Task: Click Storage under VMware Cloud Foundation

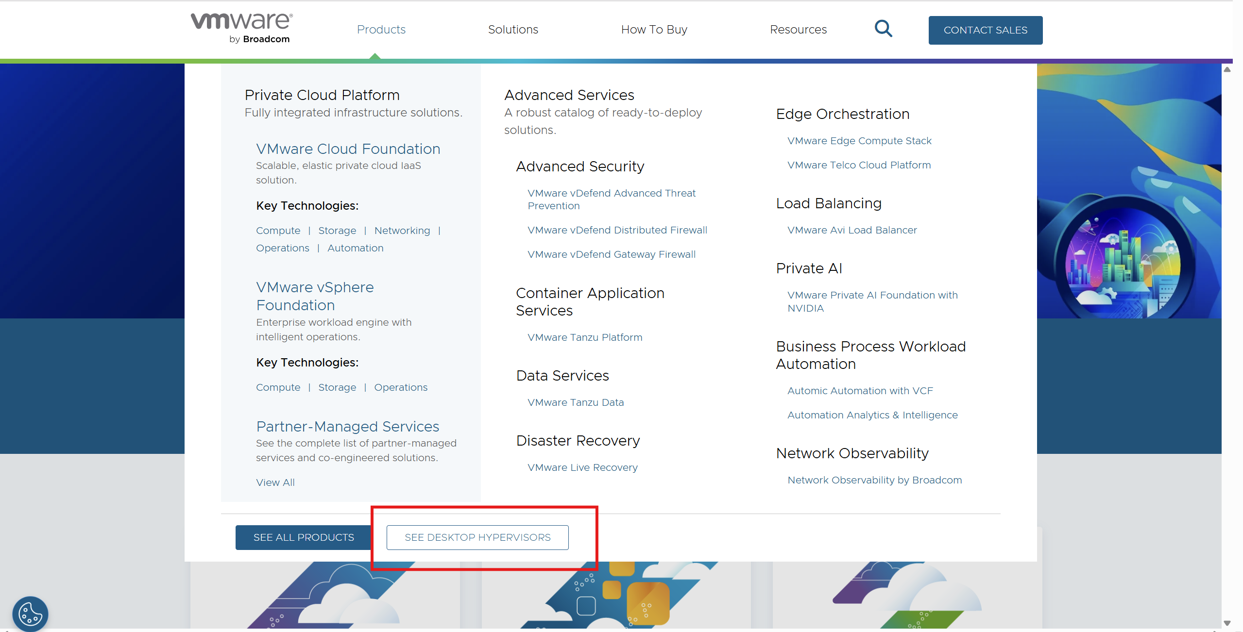Action: point(337,231)
